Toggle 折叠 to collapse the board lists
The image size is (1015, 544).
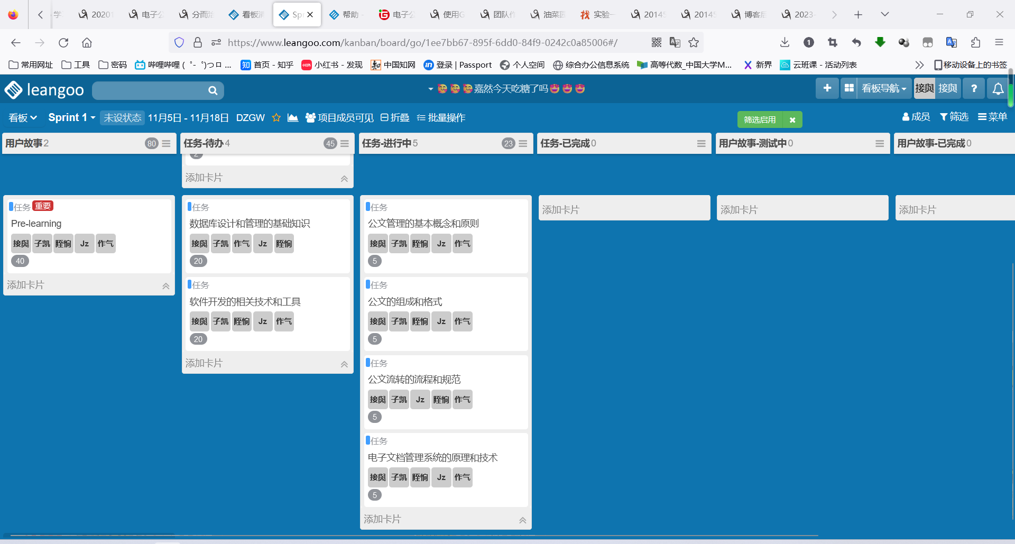(x=395, y=117)
